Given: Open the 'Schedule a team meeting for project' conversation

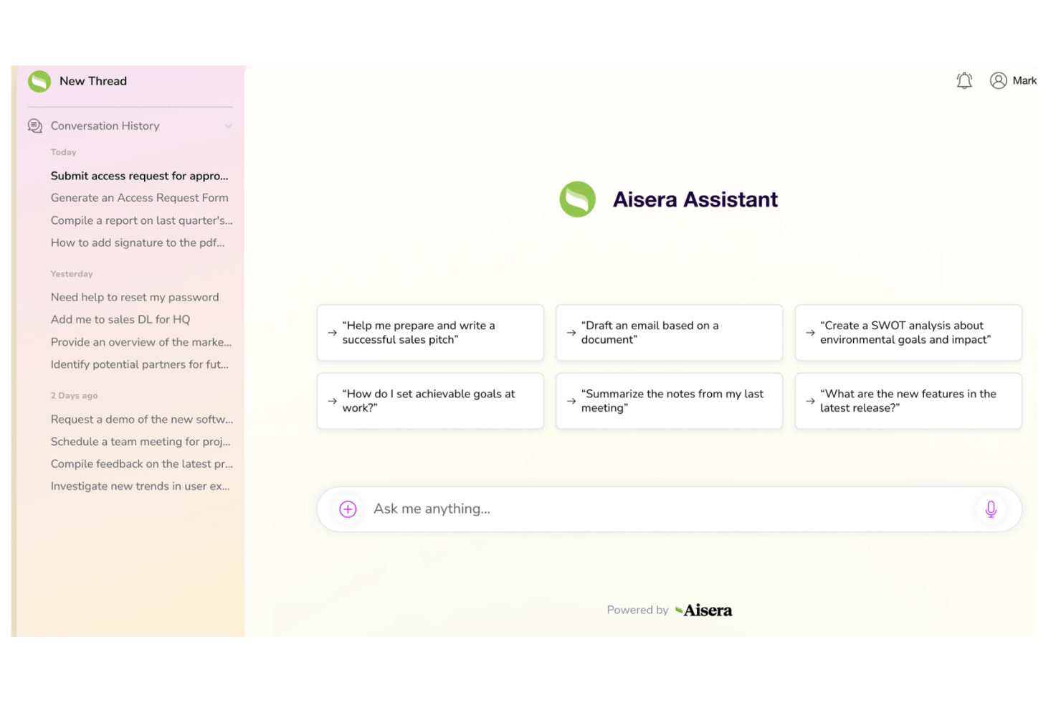Looking at the screenshot, I should tap(141, 441).
